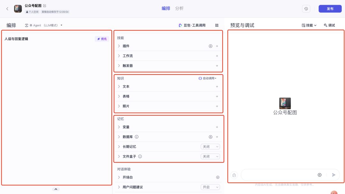The image size is (345, 194).
Task: Expand the 开场白 section
Action: click(119, 177)
